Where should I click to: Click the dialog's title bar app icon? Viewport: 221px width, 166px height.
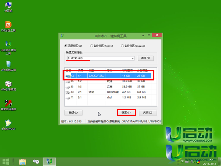pyautogui.click(x=62, y=35)
